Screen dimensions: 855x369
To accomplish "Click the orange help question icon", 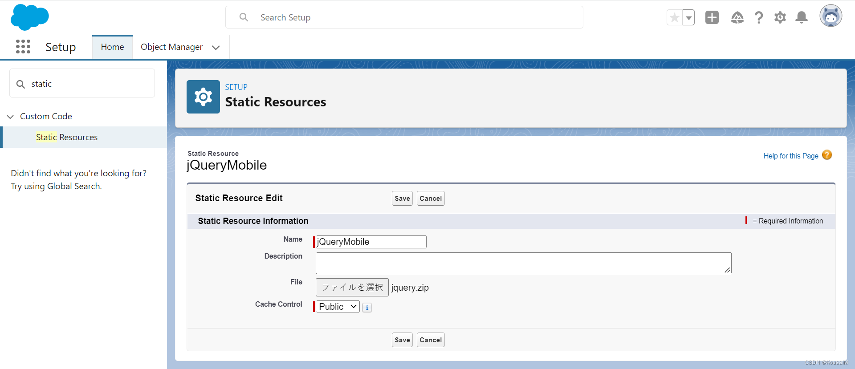I will (x=827, y=155).
